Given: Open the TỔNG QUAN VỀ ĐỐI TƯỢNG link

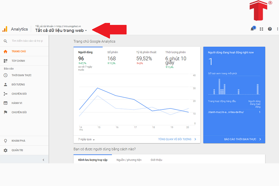Looking at the screenshot, I should pyautogui.click(x=177, y=139).
